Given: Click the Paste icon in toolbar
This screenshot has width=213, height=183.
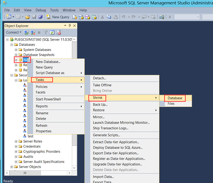Looking at the screenshot, I should click(x=115, y=17).
